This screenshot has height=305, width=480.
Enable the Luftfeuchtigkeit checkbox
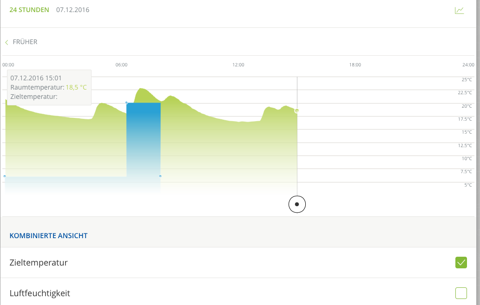coord(461,293)
